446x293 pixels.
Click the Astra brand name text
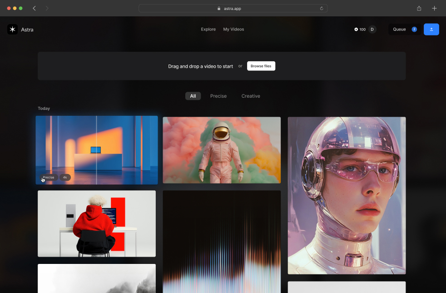point(27,30)
